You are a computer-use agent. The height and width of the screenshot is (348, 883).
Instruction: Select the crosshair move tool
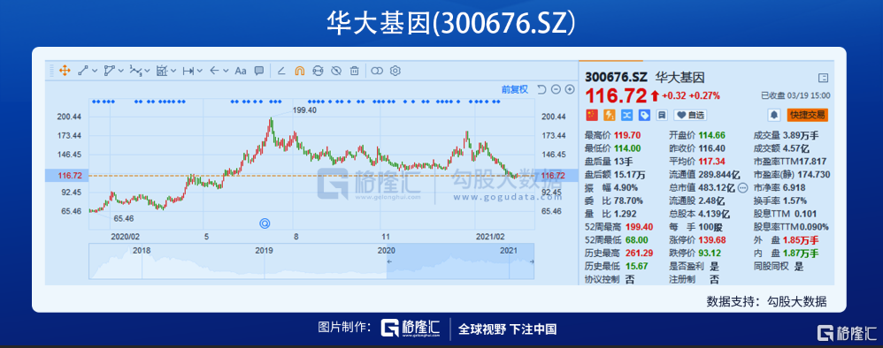[x=65, y=71]
